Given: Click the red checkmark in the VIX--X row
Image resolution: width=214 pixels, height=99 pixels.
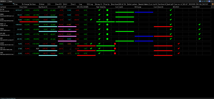Looking at the screenshot, I should point(179,48).
